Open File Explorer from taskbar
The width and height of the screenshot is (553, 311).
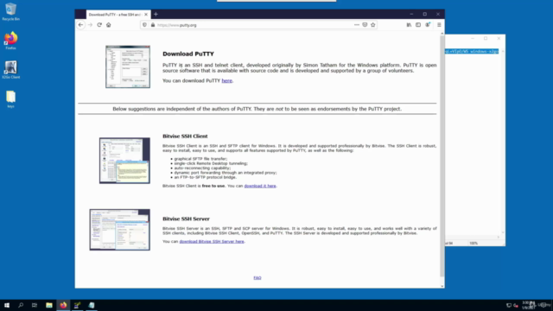(x=49, y=305)
